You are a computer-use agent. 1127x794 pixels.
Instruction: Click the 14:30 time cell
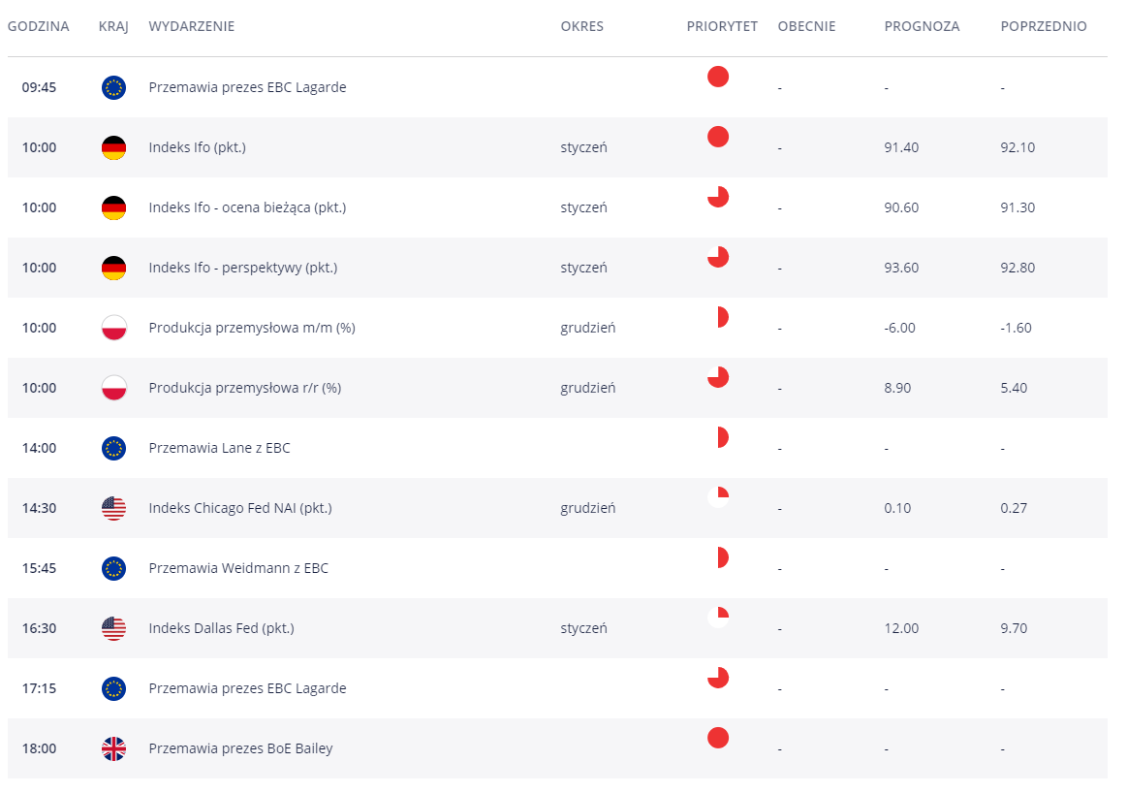click(39, 508)
